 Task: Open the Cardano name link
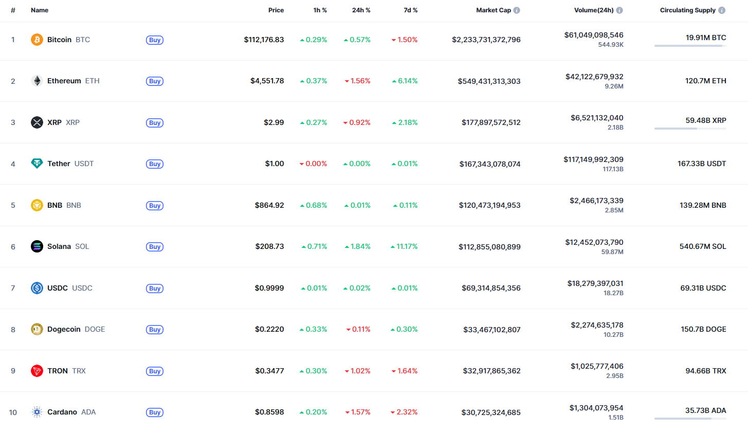pyautogui.click(x=62, y=412)
